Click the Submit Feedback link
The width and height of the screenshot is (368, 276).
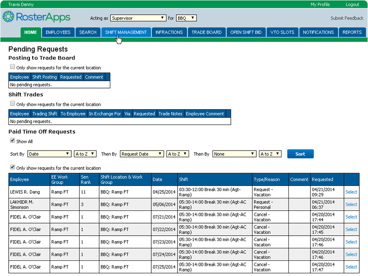(x=347, y=18)
